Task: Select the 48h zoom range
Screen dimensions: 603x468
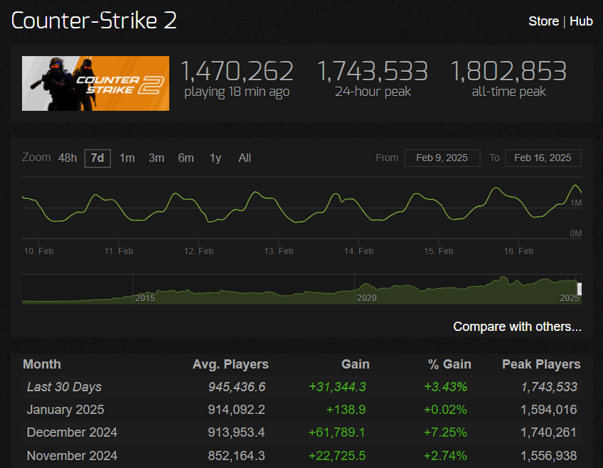Action: (x=68, y=158)
